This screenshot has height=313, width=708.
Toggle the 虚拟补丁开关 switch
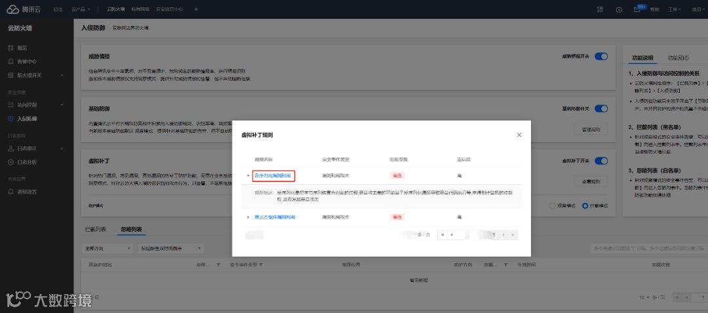click(601, 161)
